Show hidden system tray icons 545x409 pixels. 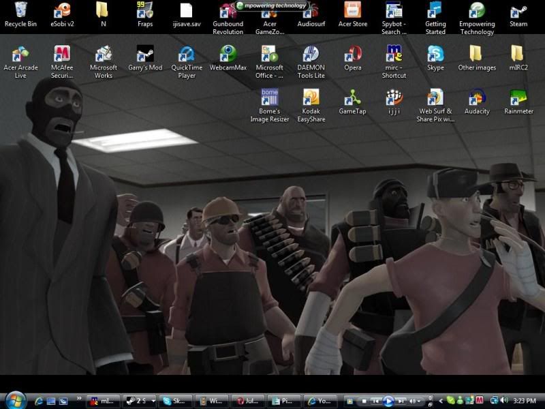tap(440, 401)
